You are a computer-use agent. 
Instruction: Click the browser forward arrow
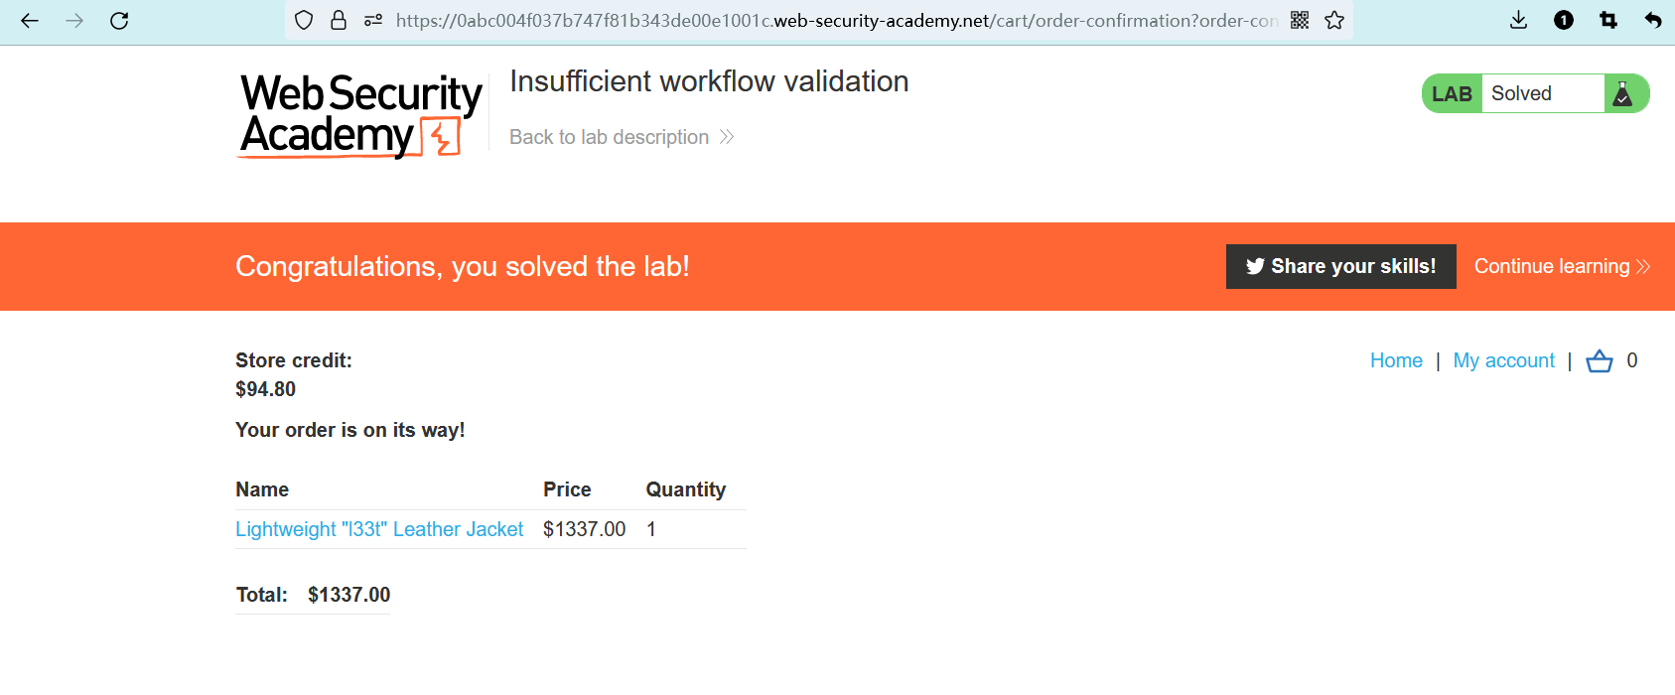click(74, 21)
